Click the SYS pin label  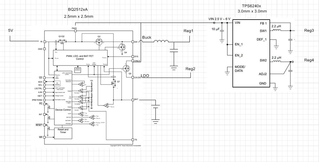(x=136, y=56)
